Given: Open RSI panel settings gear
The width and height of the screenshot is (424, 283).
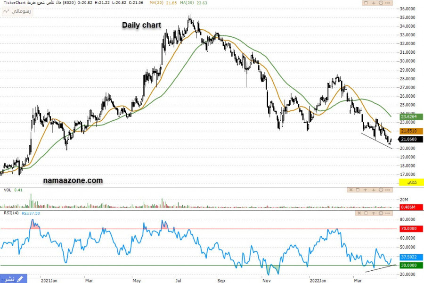Looking at the screenshot, I should [x=381, y=213].
